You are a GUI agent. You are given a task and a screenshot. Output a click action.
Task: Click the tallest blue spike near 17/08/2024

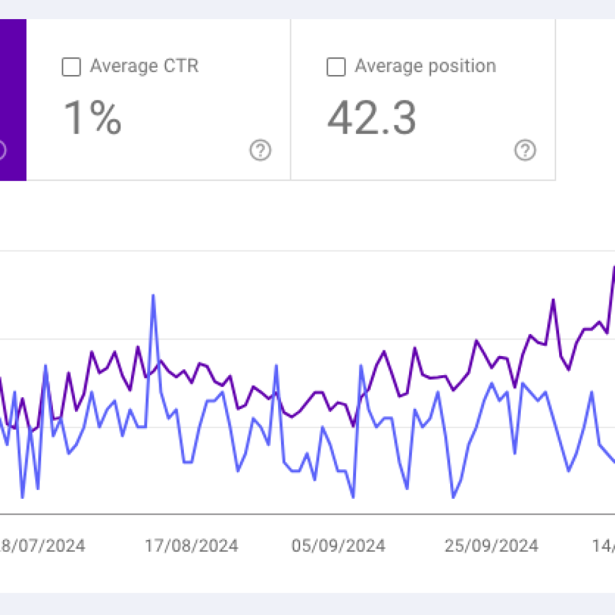pyautogui.click(x=154, y=296)
